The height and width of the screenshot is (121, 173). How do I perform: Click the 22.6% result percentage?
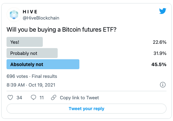160,42
